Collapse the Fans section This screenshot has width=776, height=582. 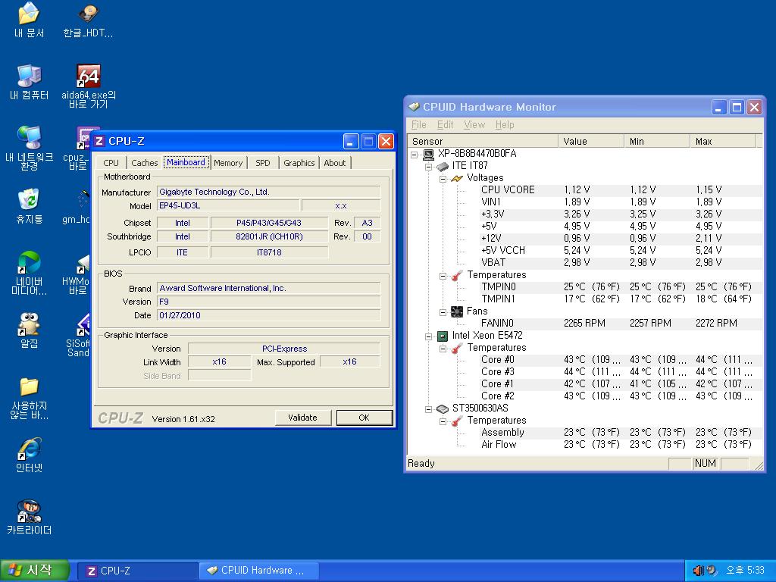[x=443, y=312]
